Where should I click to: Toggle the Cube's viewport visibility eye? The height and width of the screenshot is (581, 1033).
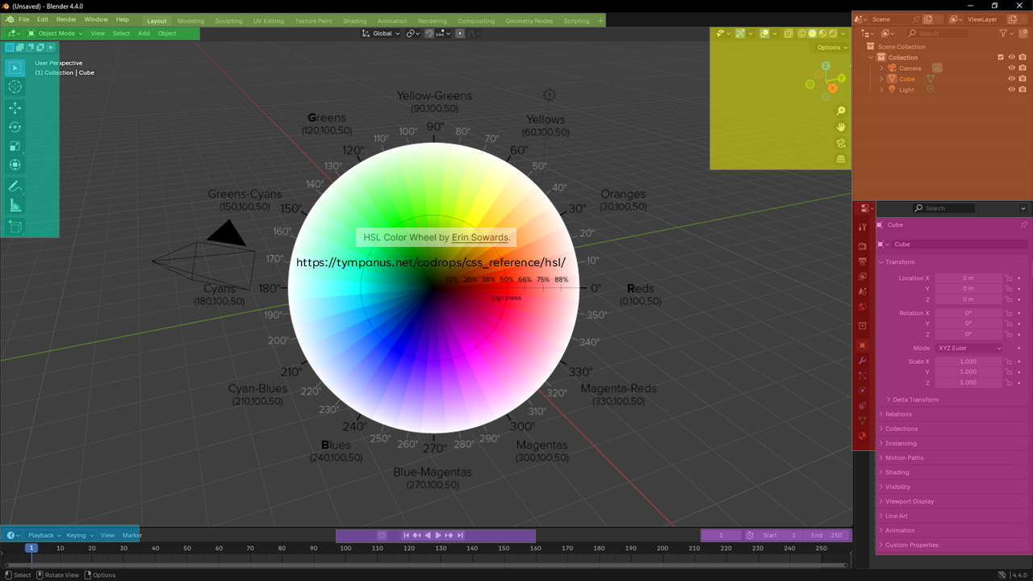[x=1011, y=78]
